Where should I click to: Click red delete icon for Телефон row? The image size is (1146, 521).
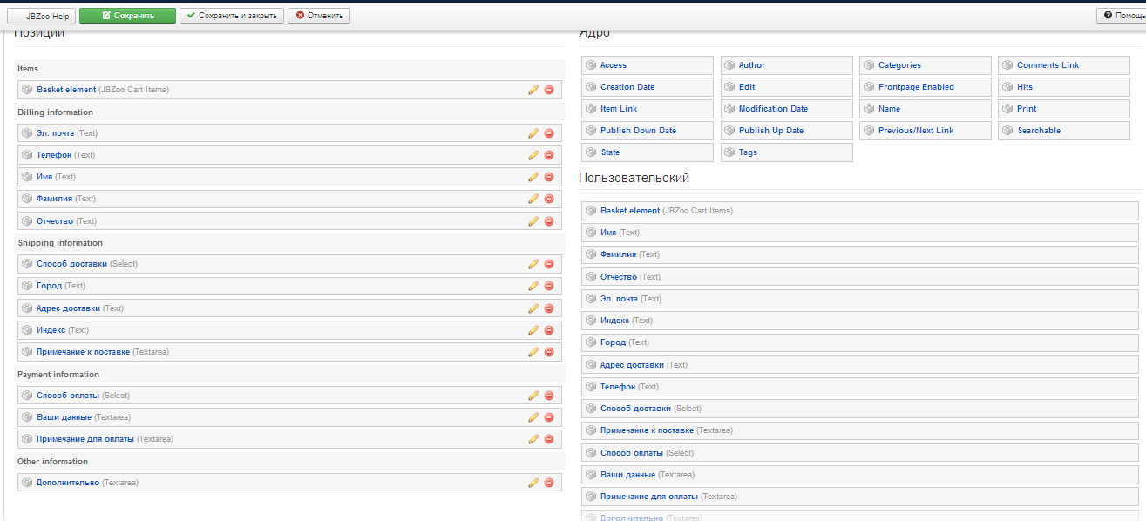click(x=549, y=155)
